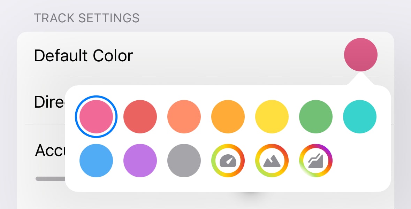Select the purple color swatch

click(x=140, y=161)
